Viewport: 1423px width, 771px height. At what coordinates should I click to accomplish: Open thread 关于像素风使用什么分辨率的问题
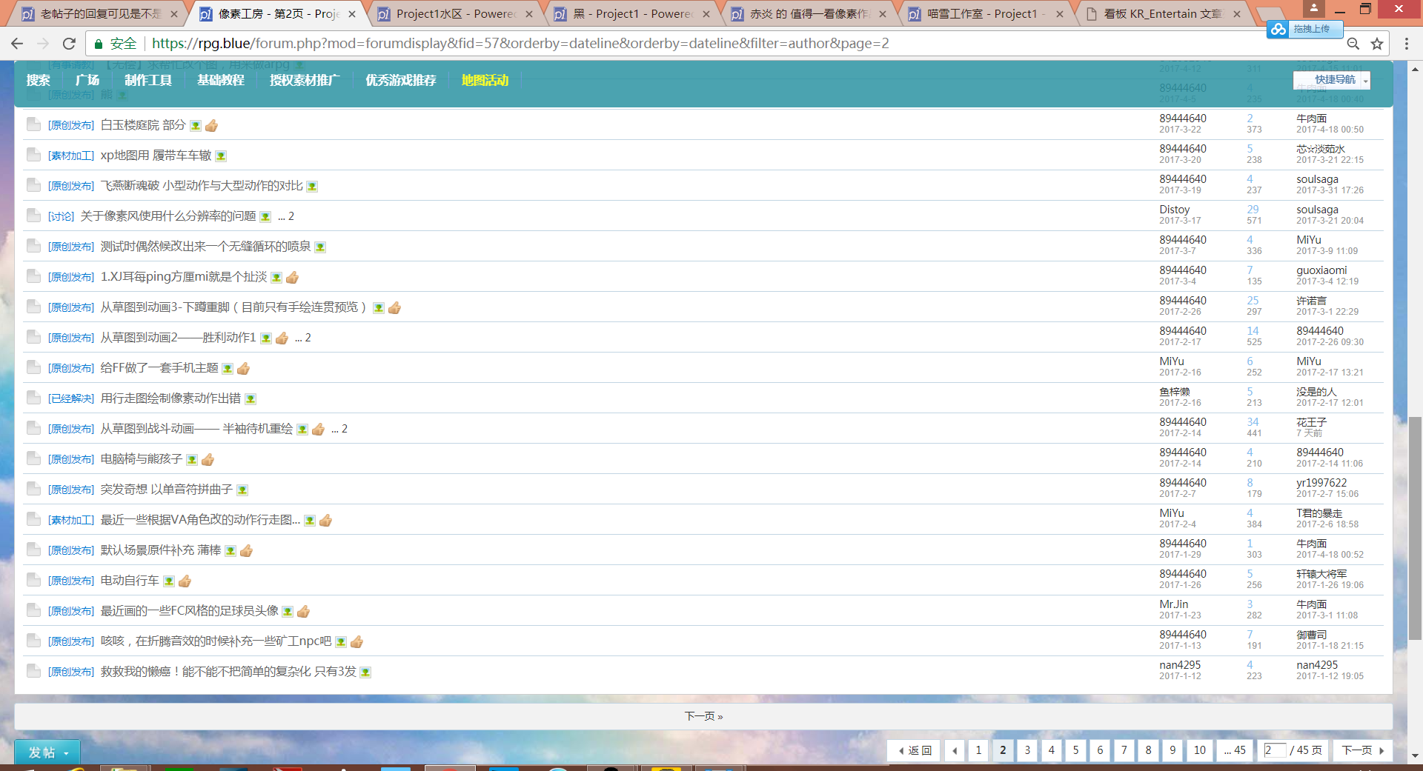pos(168,216)
